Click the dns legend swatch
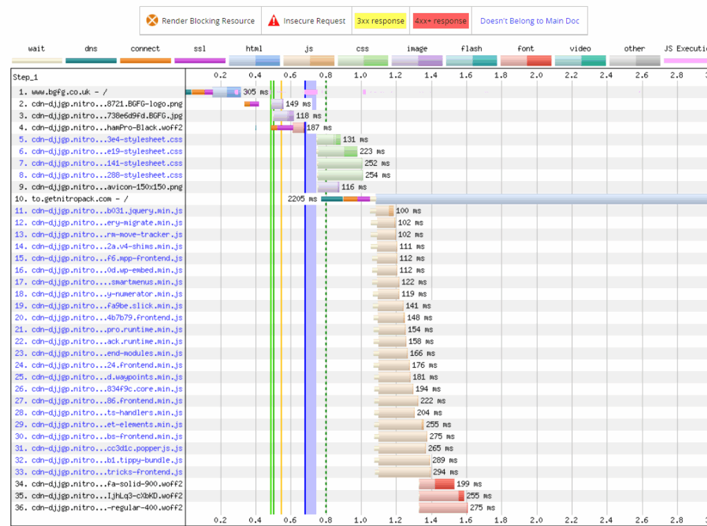The image size is (707, 526). (90, 61)
